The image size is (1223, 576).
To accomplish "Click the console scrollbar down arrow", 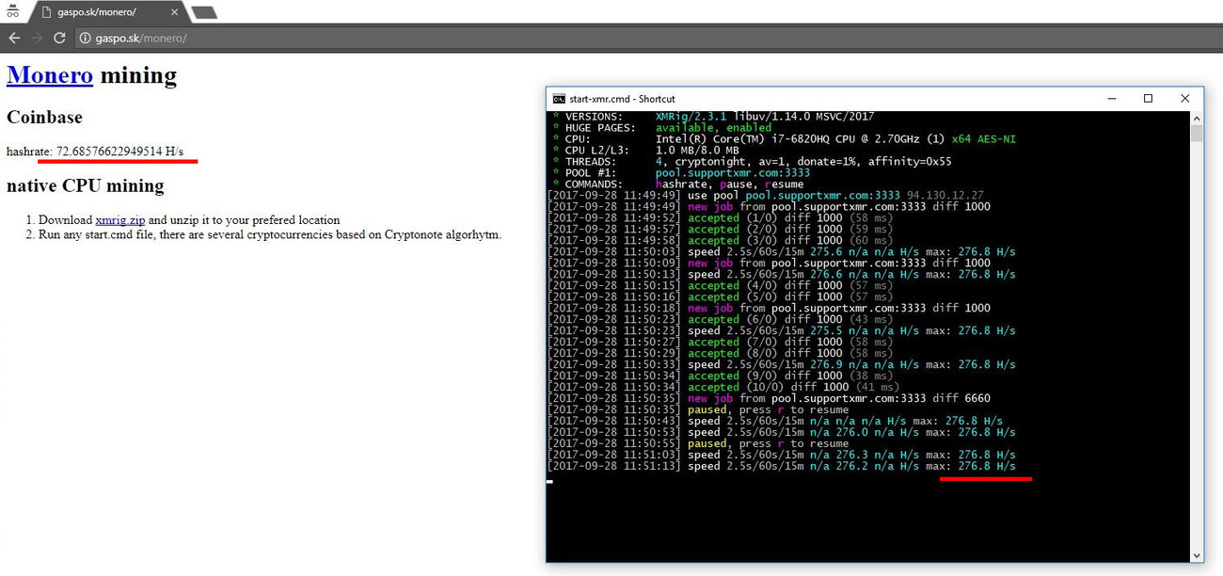I will [x=1197, y=555].
